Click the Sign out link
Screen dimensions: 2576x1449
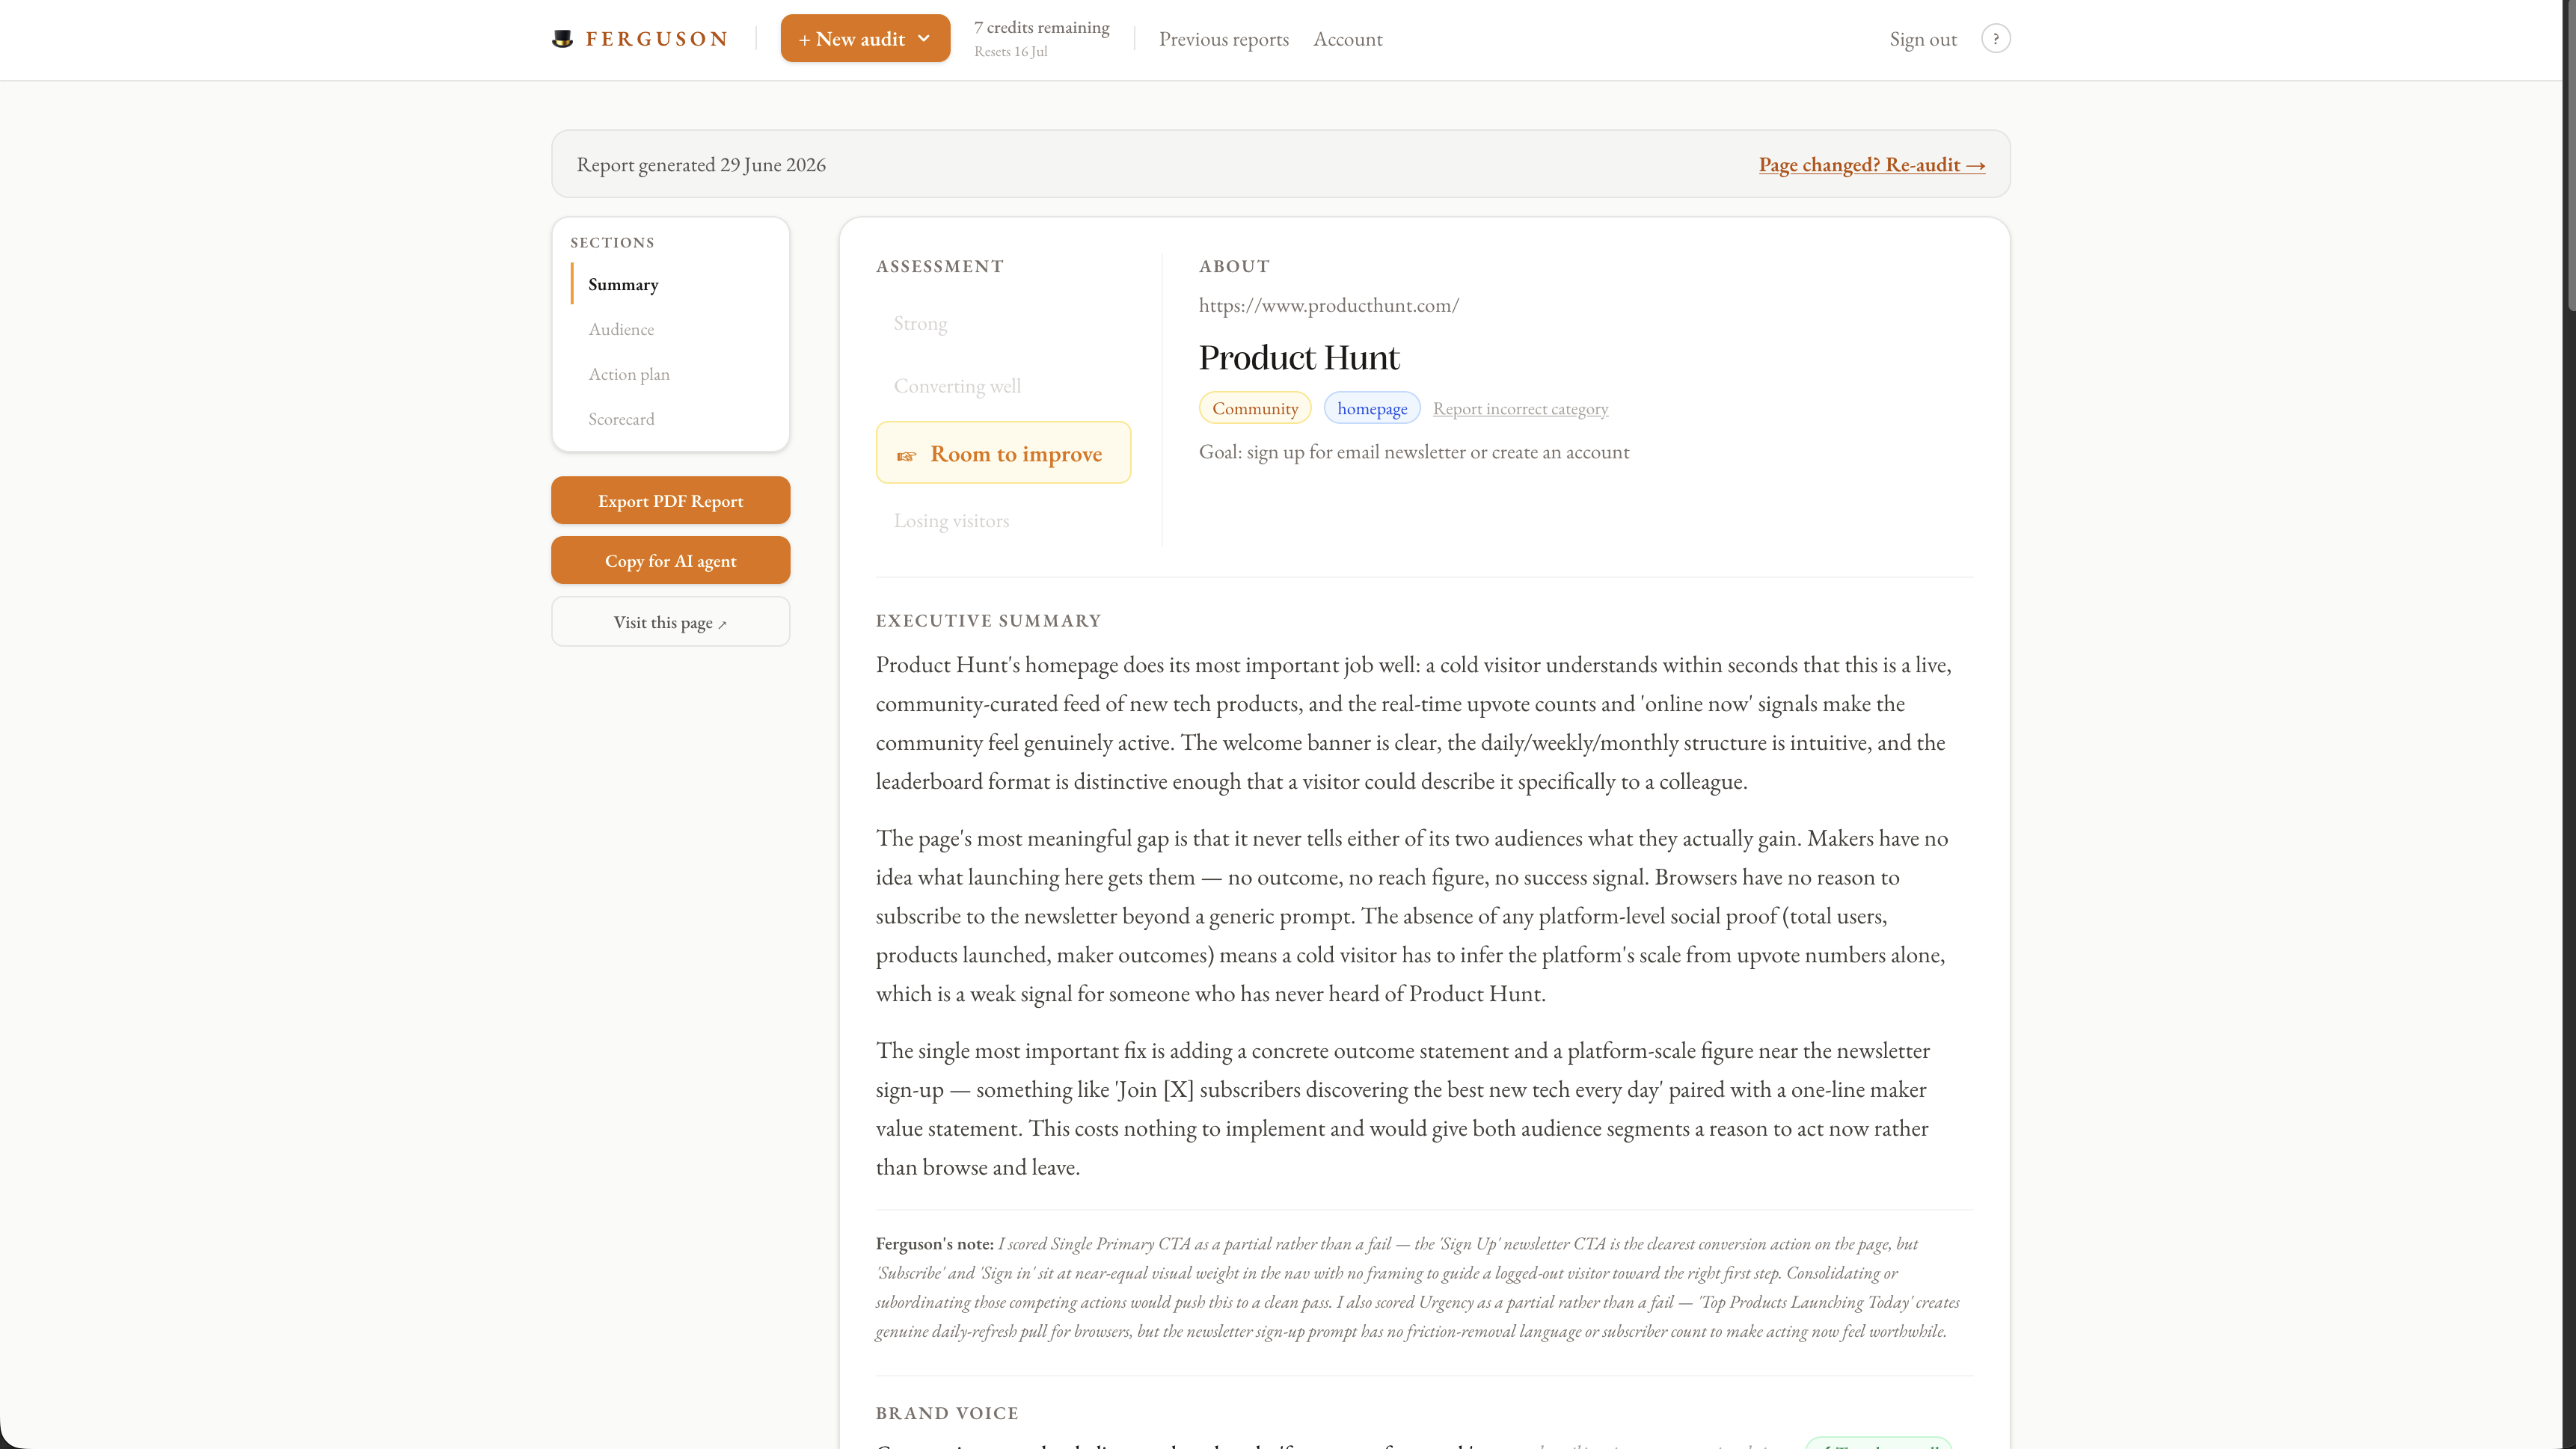[1922, 39]
